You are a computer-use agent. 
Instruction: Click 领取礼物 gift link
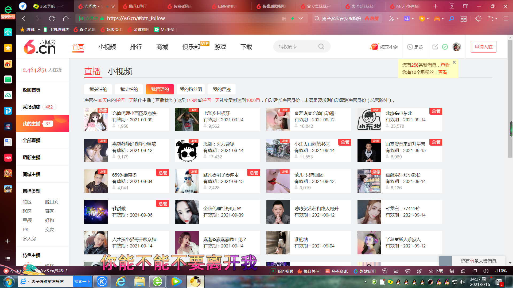click(384, 47)
